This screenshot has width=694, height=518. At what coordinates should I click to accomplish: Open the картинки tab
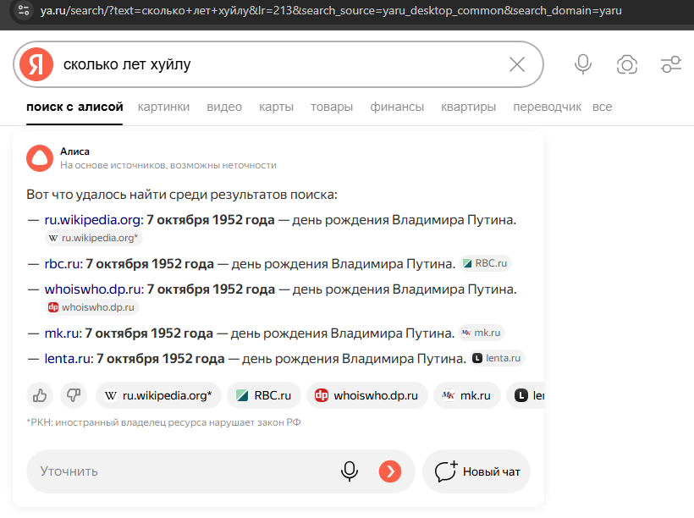163,107
